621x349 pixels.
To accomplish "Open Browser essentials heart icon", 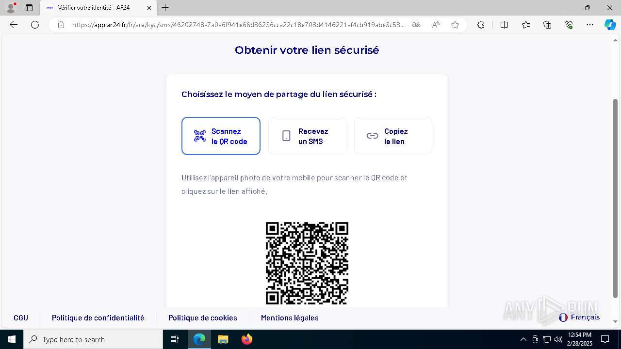I will pos(569,25).
